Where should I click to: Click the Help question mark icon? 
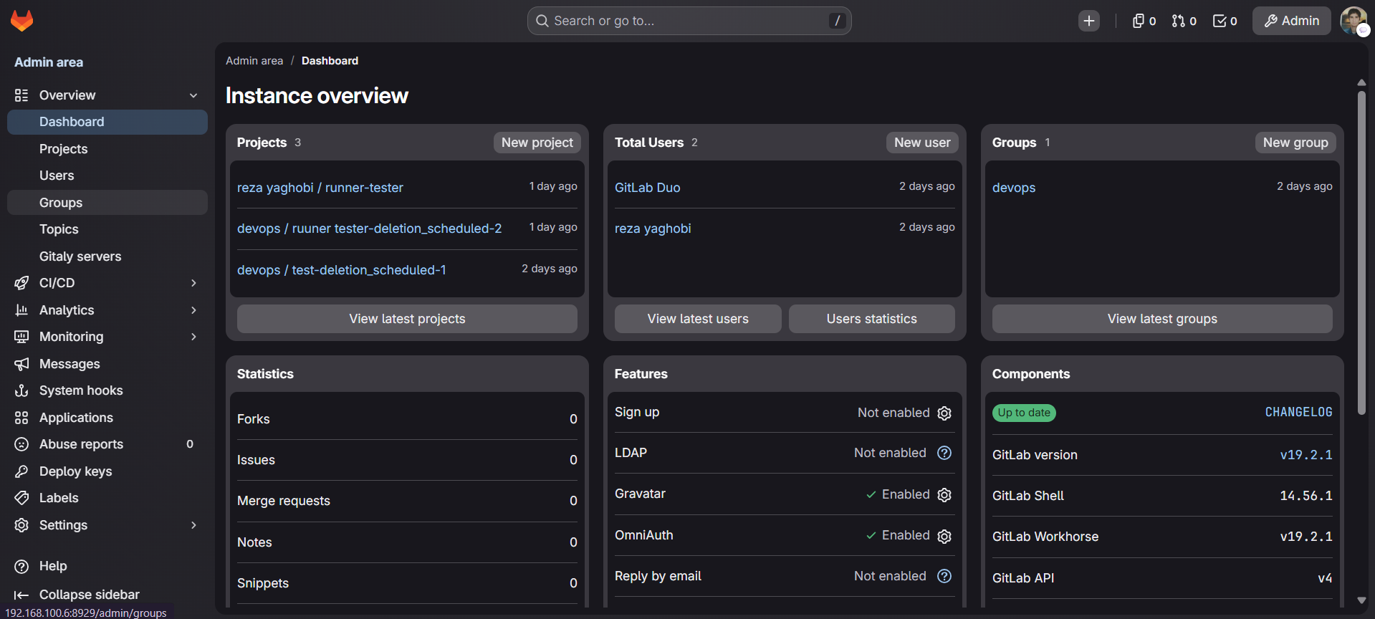click(x=21, y=566)
